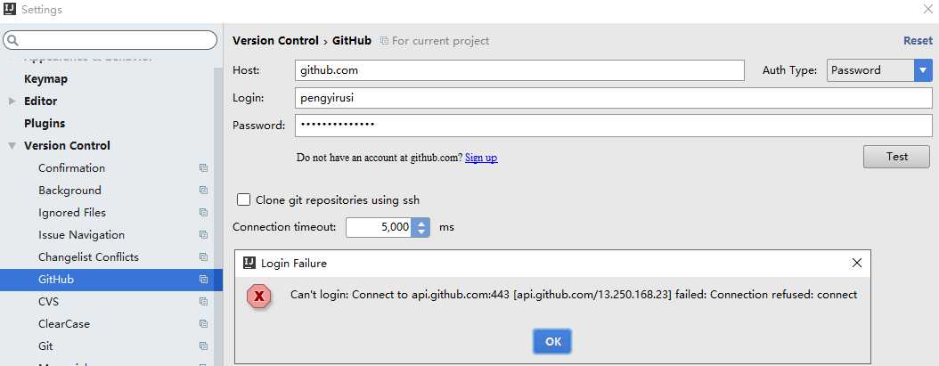The image size is (939, 366).
Task: Click the project-level icon beside Changelist Conflicts
Action: [x=203, y=257]
